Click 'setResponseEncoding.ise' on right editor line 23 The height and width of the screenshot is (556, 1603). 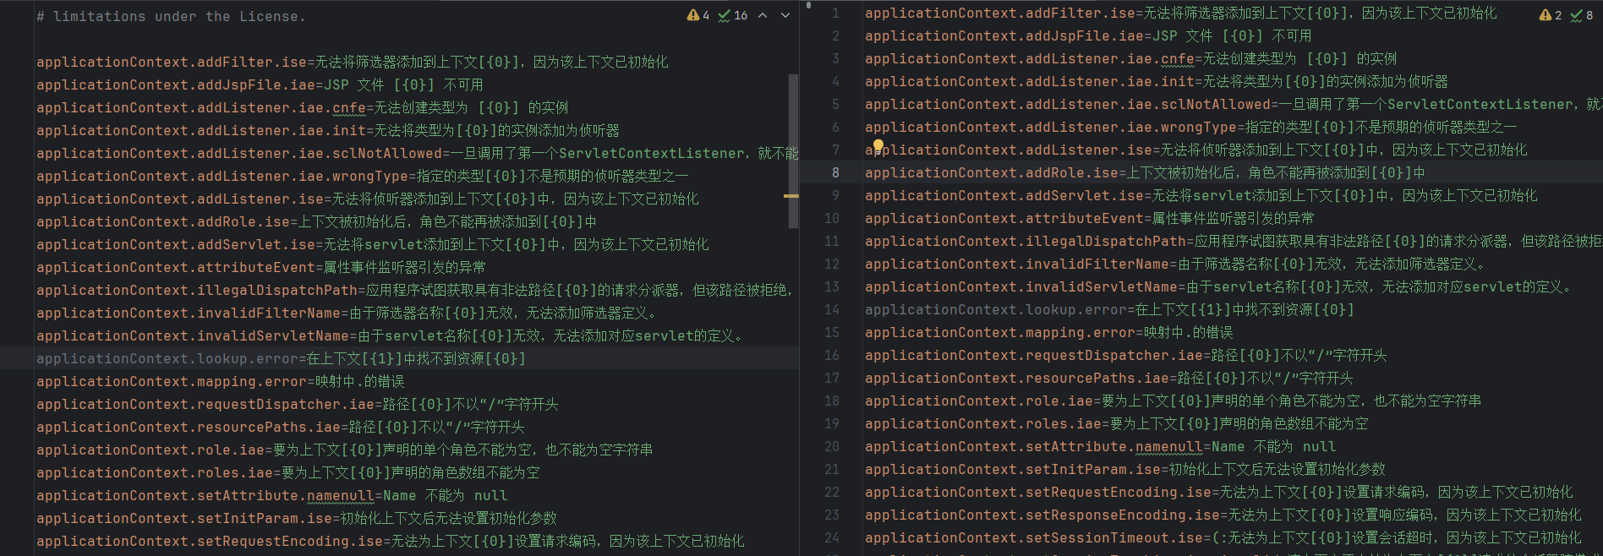(1123, 515)
